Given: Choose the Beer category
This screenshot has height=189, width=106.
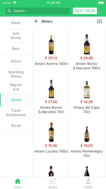Looking at the screenshot, I should 16,48.
